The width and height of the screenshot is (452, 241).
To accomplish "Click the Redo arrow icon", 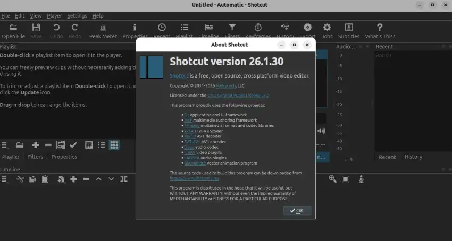I will tap(74, 28).
